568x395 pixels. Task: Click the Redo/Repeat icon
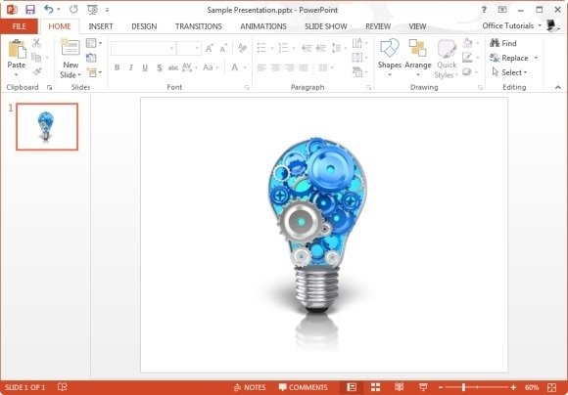pyautogui.click(x=73, y=10)
